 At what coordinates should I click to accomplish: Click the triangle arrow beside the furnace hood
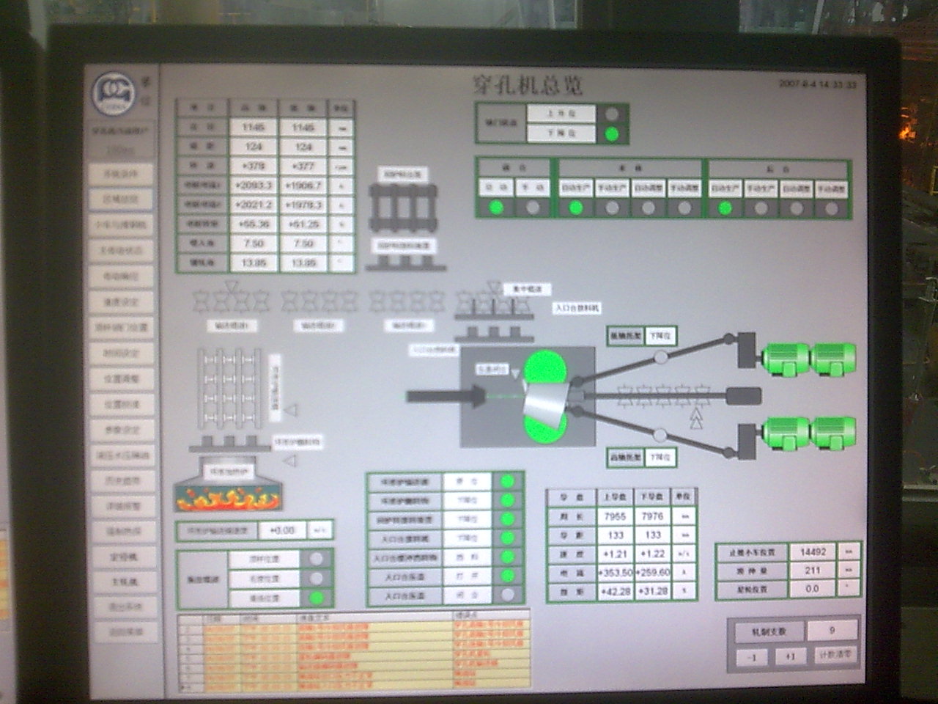[x=290, y=461]
